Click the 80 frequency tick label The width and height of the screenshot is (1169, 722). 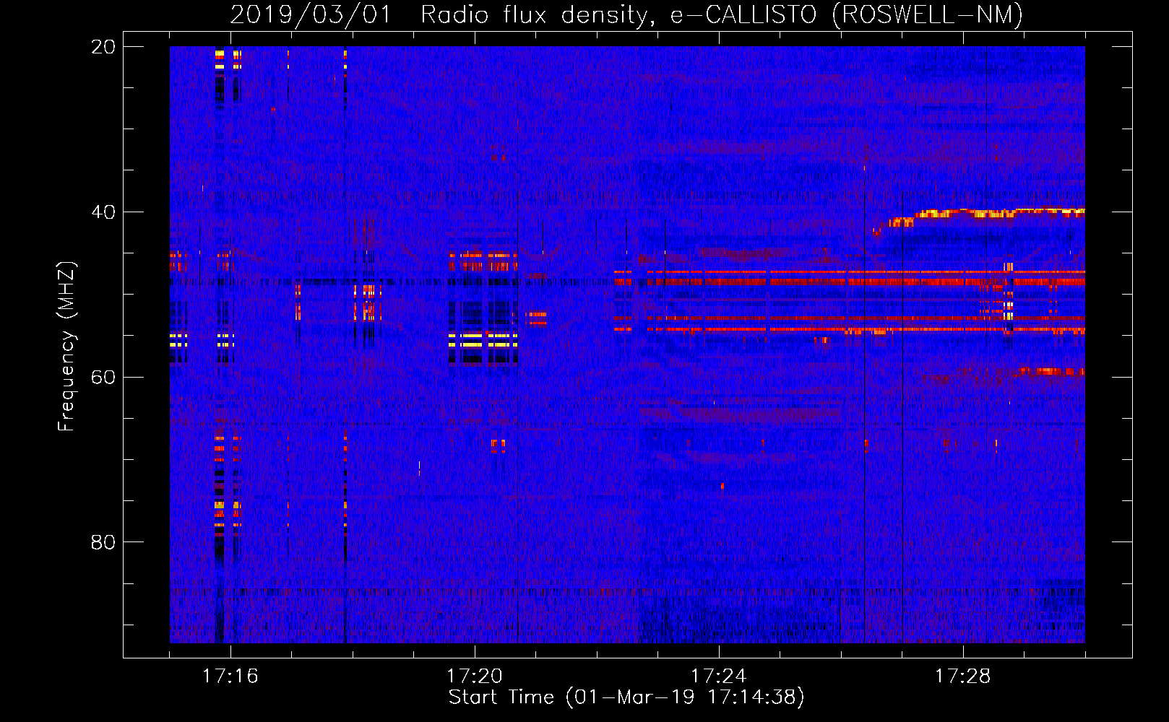click(x=103, y=542)
